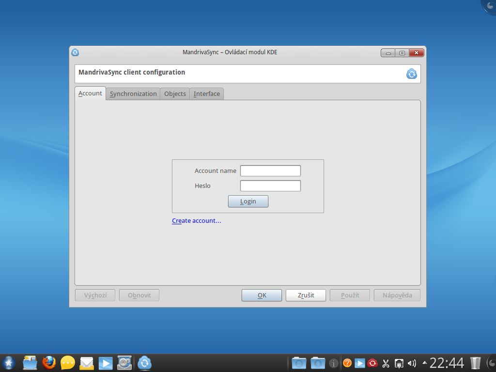The width and height of the screenshot is (496, 372).
Task: Click the 22:44 clock
Action: [447, 363]
